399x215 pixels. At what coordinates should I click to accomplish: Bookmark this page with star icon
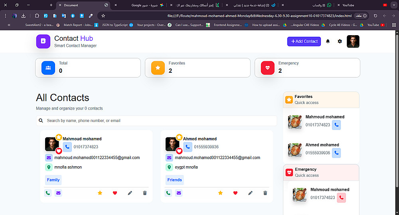[x=103, y=16]
